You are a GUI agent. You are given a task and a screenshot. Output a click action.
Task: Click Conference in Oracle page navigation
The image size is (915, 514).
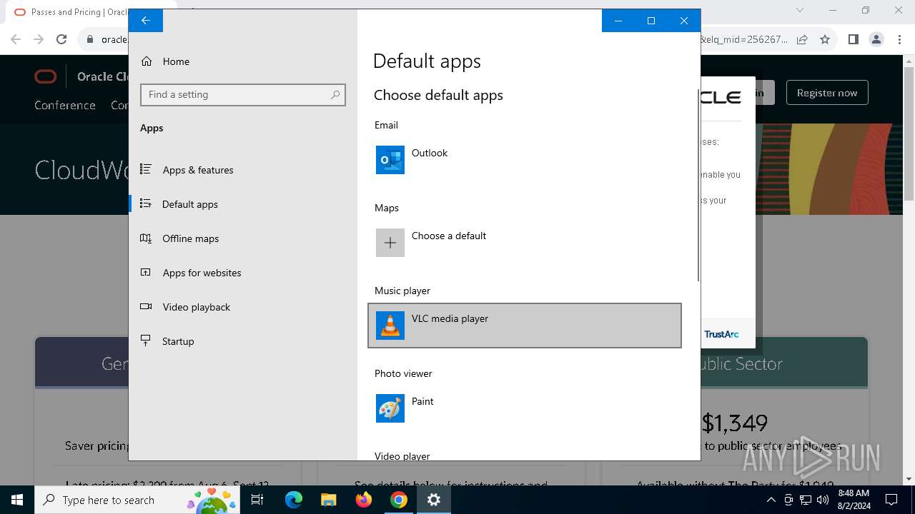coord(65,105)
